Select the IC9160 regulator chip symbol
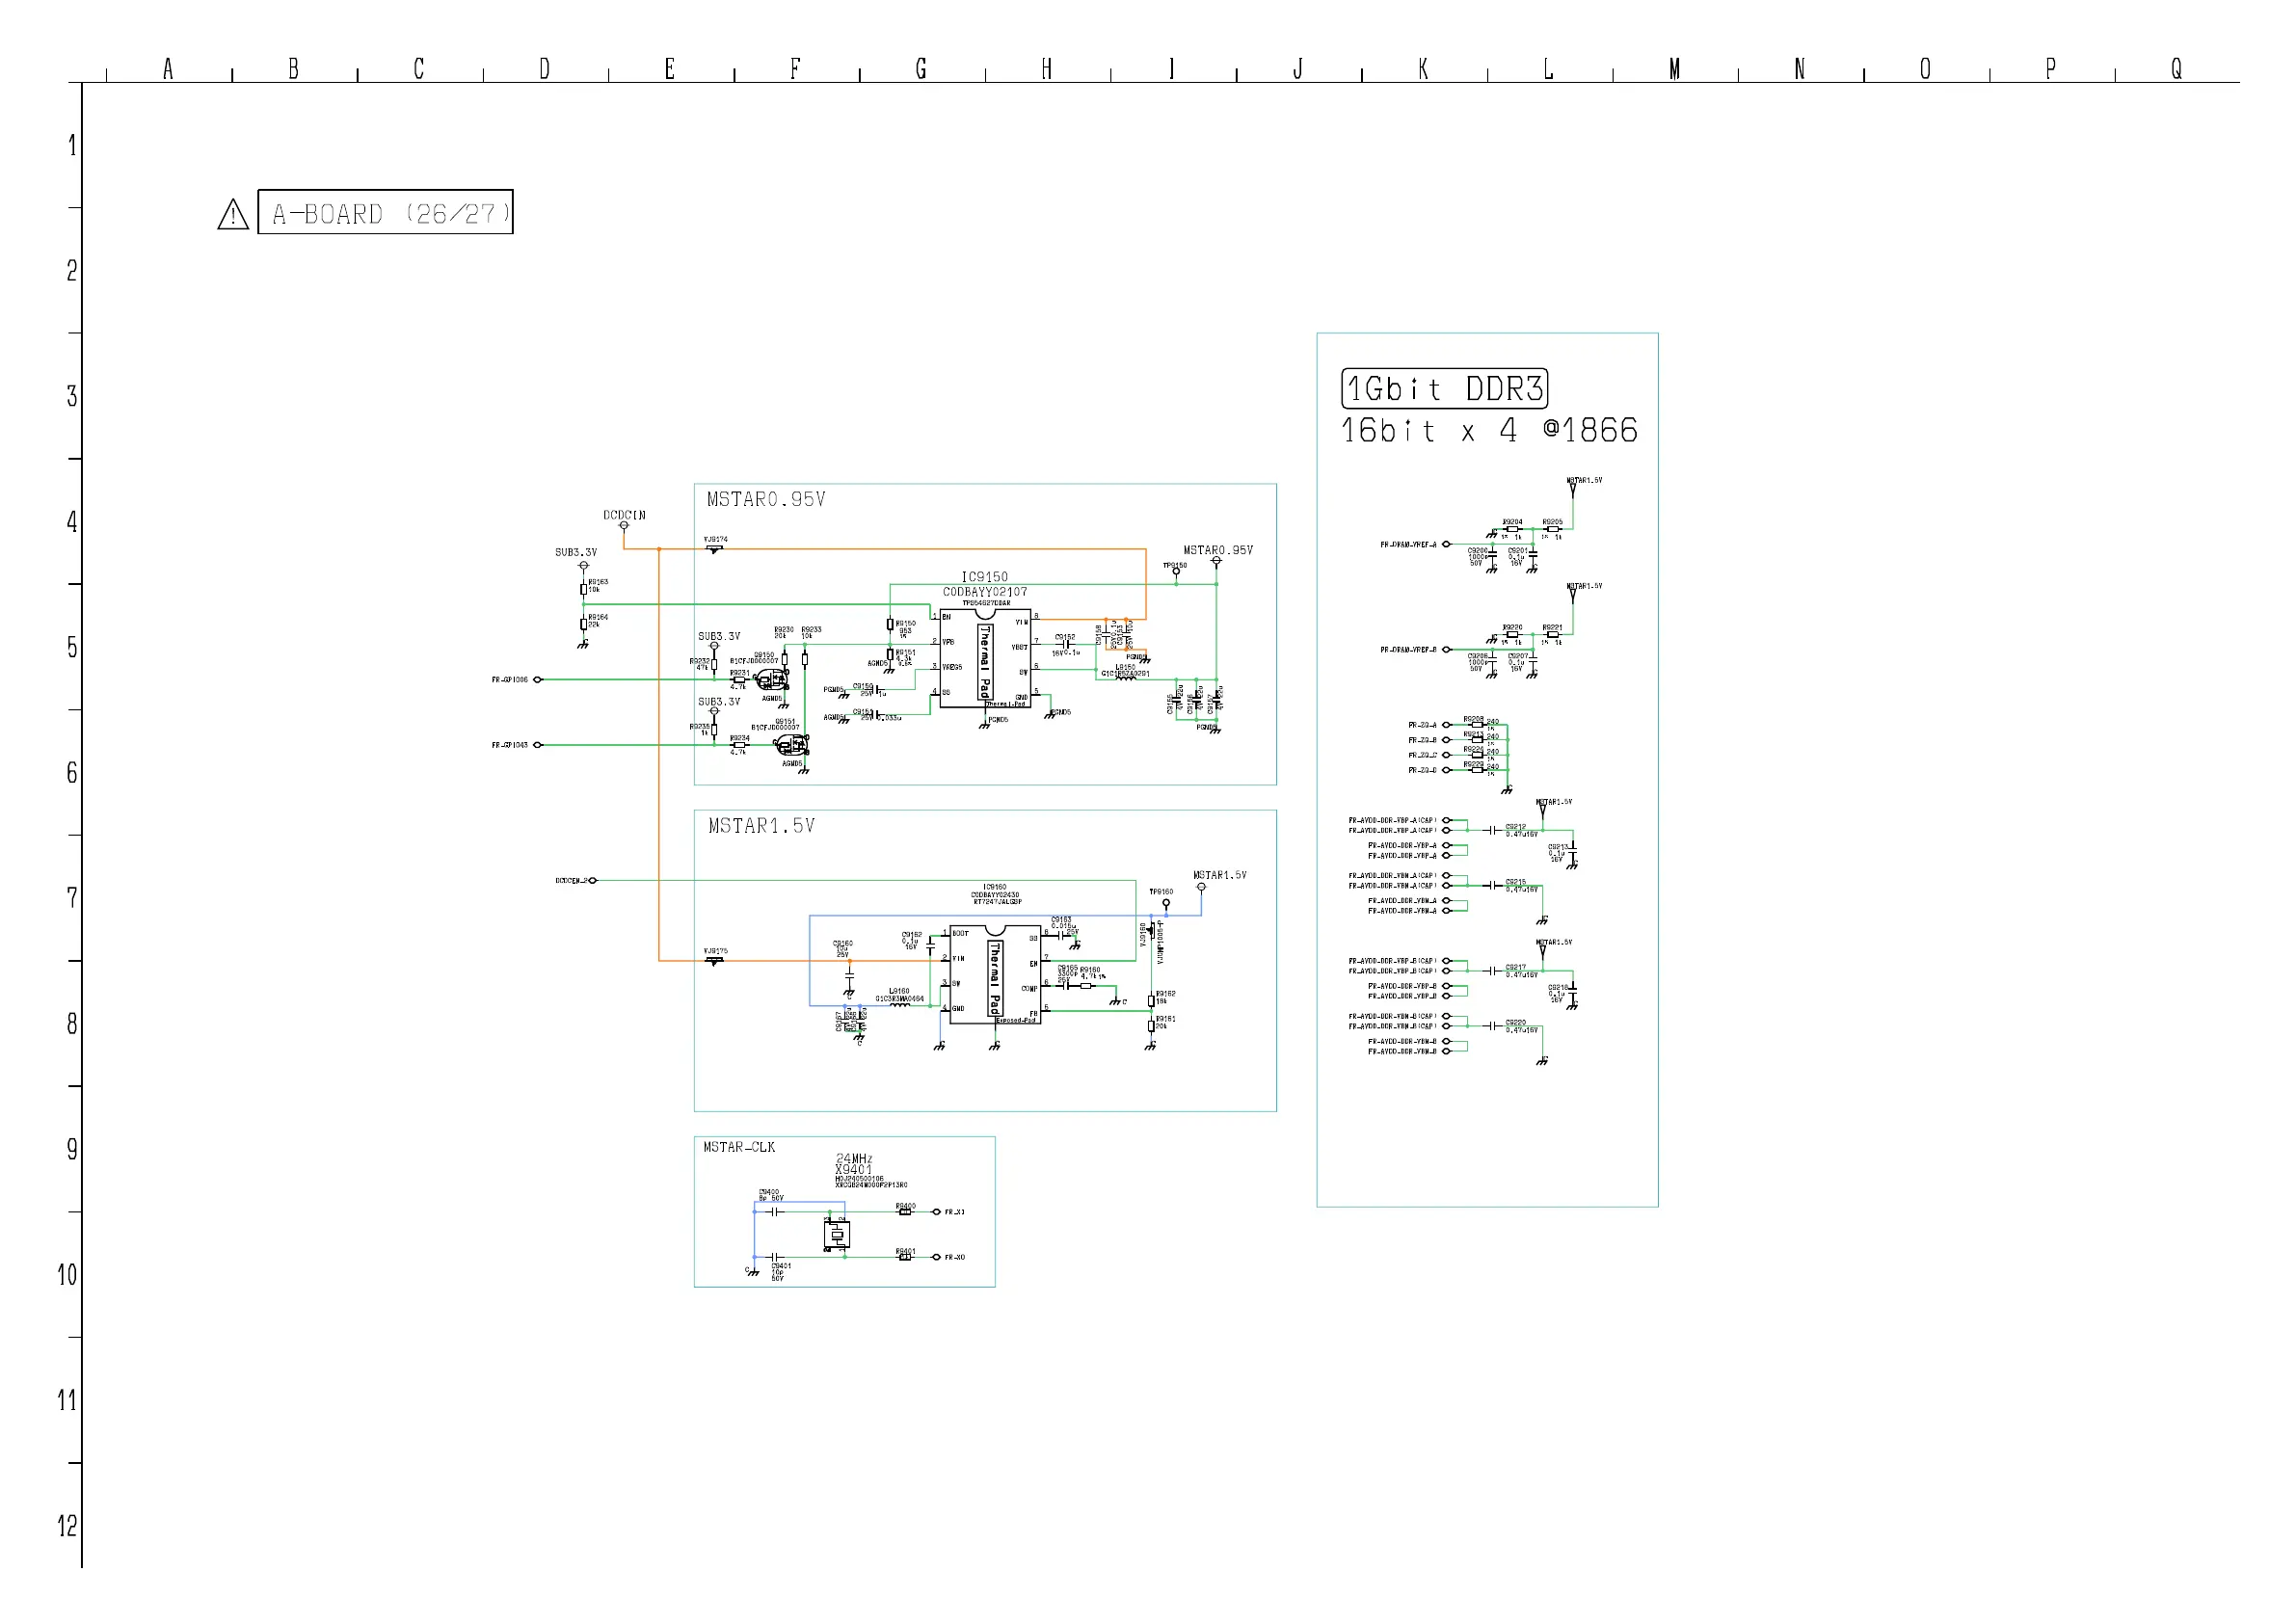The height and width of the screenshot is (1623, 2296). 994,975
